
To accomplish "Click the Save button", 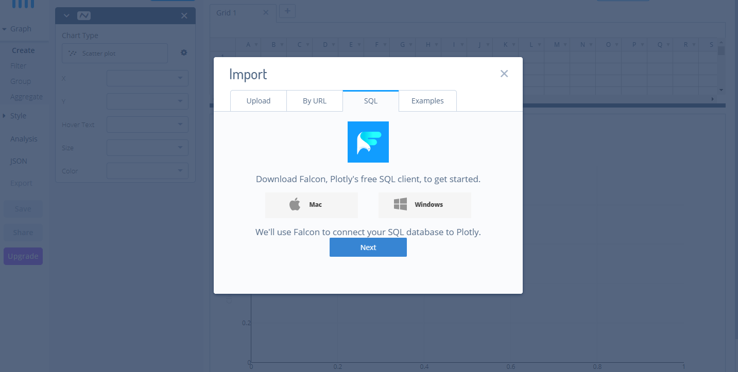I will click(x=23, y=209).
